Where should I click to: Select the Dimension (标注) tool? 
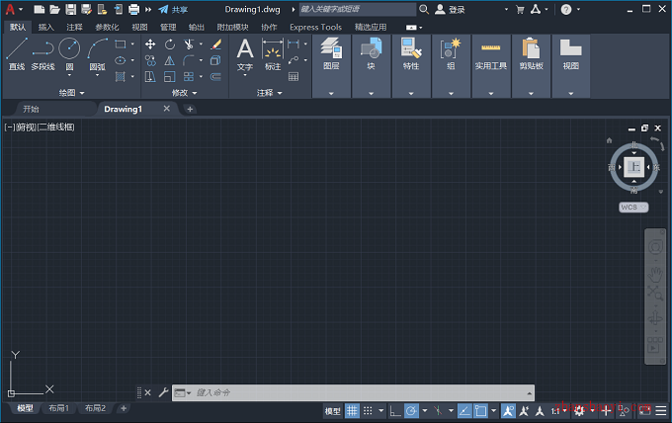click(273, 55)
